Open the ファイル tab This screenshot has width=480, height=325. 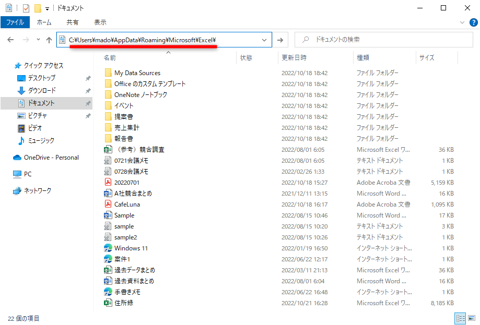click(x=15, y=22)
